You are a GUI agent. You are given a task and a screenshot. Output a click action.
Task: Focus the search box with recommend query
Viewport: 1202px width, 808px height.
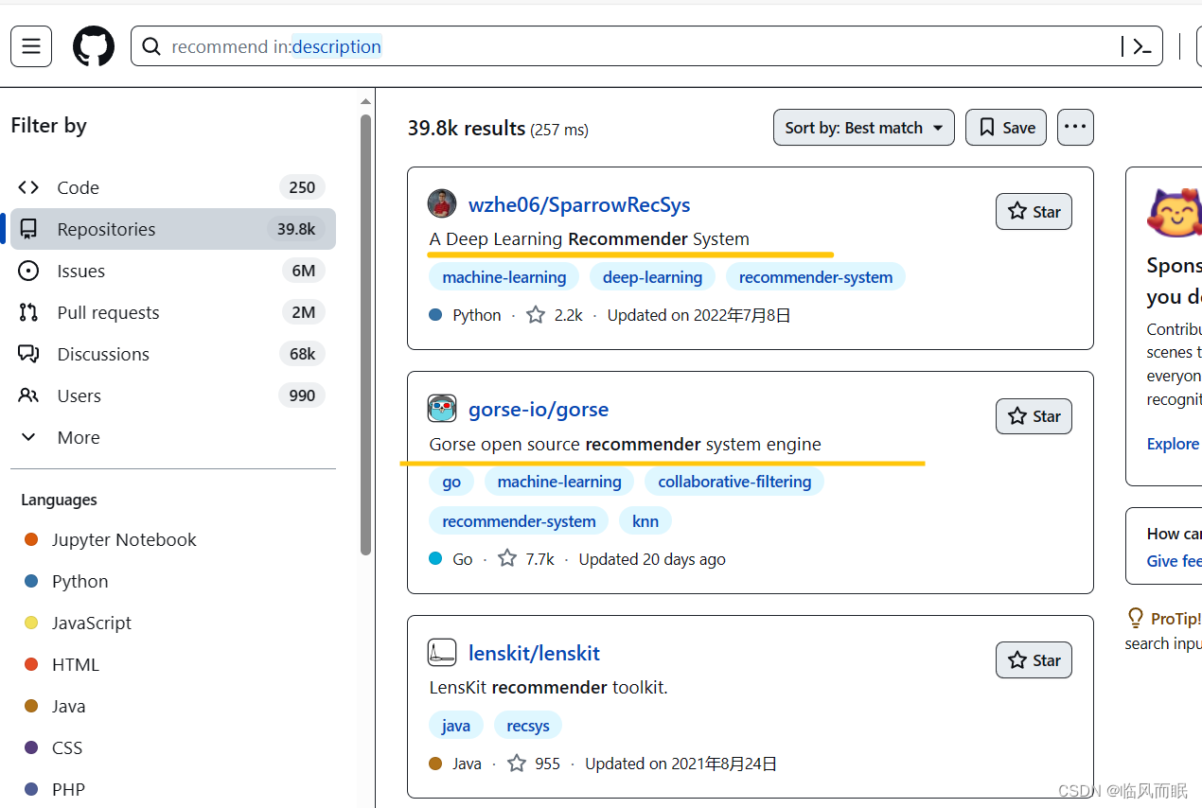647,46
